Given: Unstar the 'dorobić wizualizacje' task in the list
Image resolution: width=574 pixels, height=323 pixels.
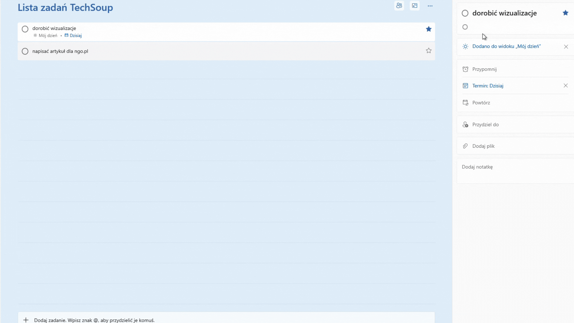Looking at the screenshot, I should tap(429, 29).
